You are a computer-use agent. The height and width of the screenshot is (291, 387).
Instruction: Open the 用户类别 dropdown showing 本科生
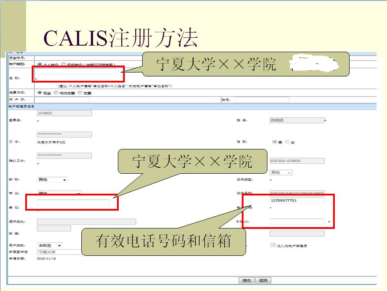[50, 245]
